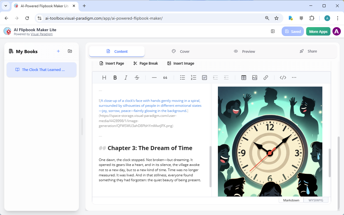This screenshot has width=344, height=215.
Task: Open the overflow menu with three dots
Action: 294,77
